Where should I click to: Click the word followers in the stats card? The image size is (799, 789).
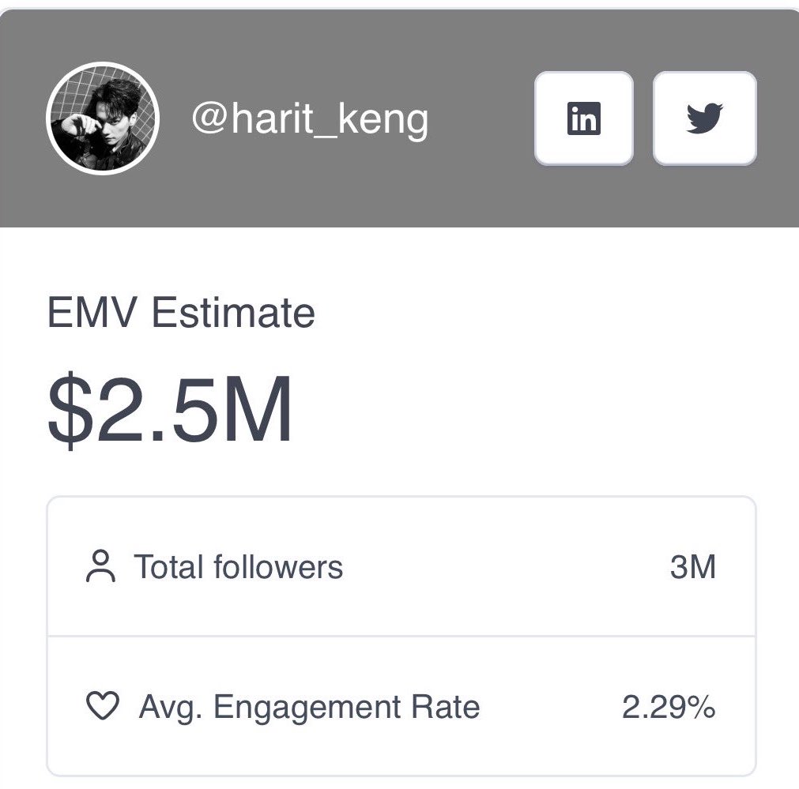(x=278, y=566)
